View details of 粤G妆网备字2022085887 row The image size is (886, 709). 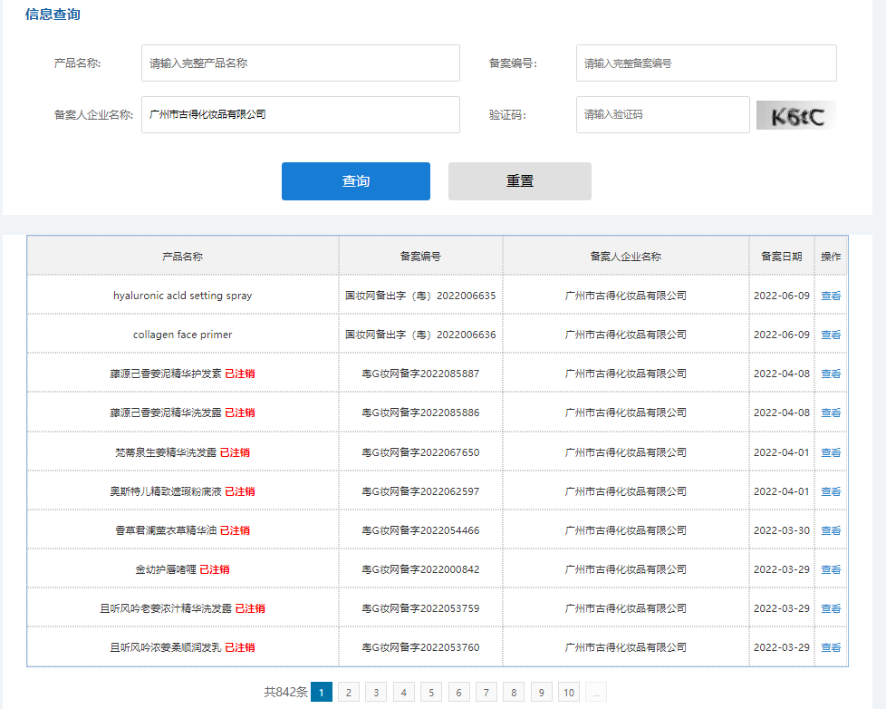click(830, 374)
